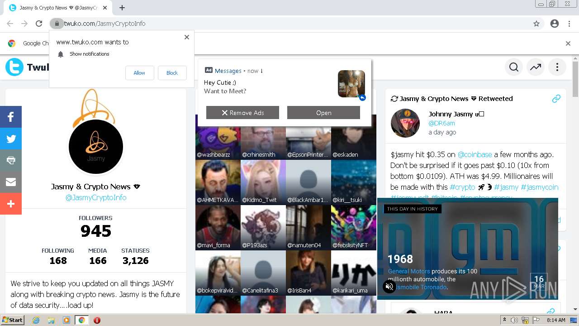Open @karikari_uma follower thumbnail

354,273
